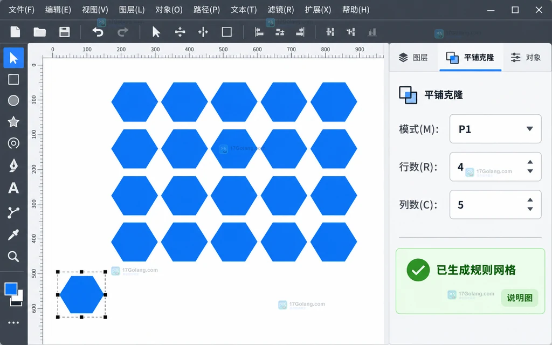Click the vertical distribute-center toolbar icon

click(x=180, y=32)
